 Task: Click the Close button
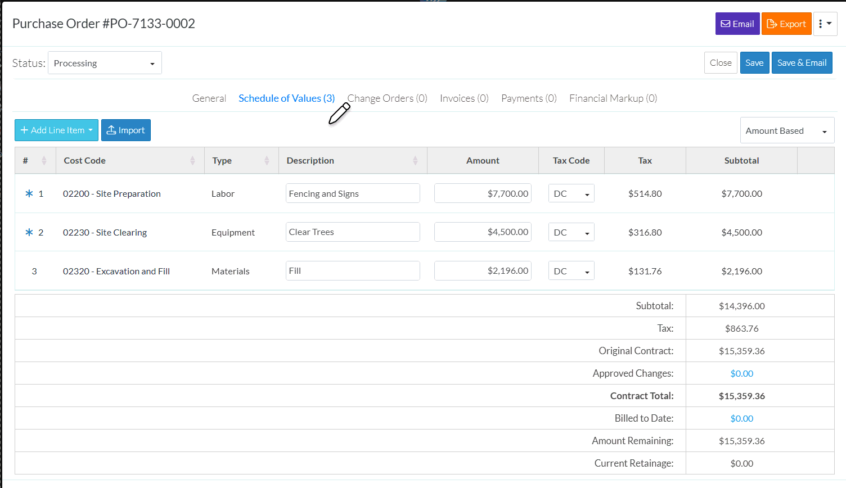[x=721, y=62]
